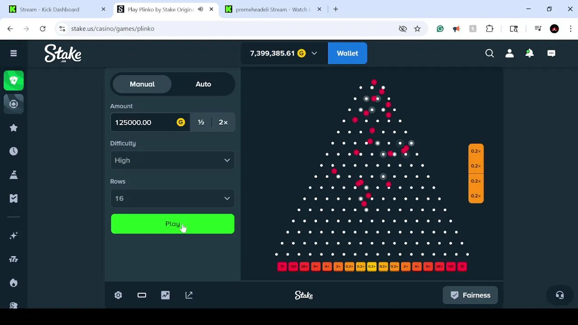Open the chat bubble icon
The width and height of the screenshot is (578, 325).
coord(551,53)
